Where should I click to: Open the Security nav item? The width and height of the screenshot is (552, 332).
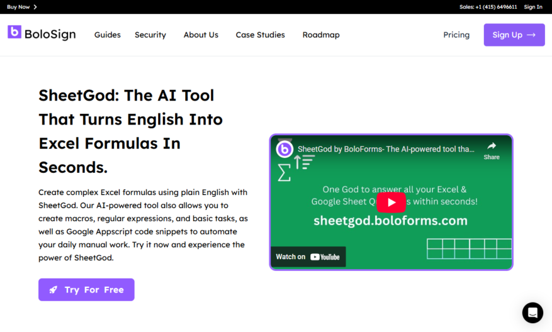coord(150,35)
